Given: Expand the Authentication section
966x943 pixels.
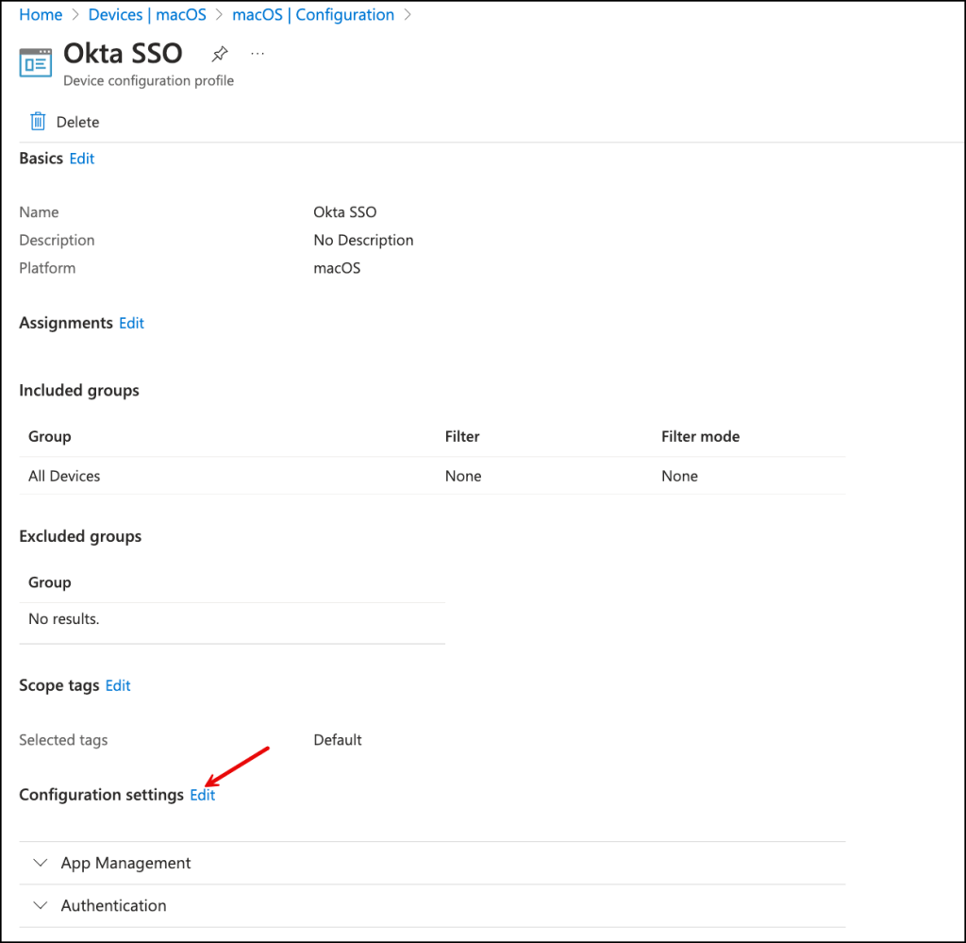Looking at the screenshot, I should click(x=113, y=905).
